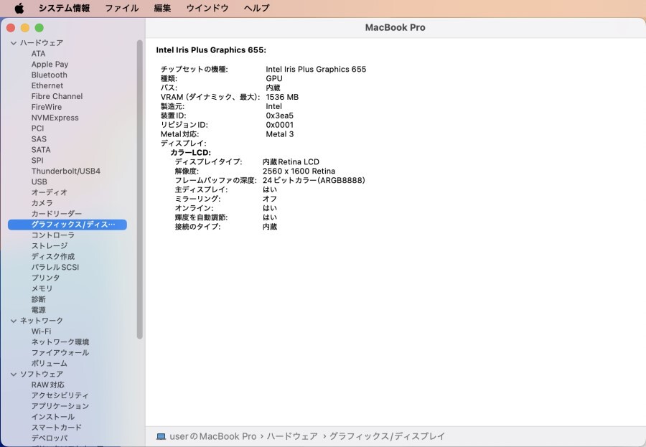
Task: Click the ミラーリング value オフ
Action: click(270, 199)
